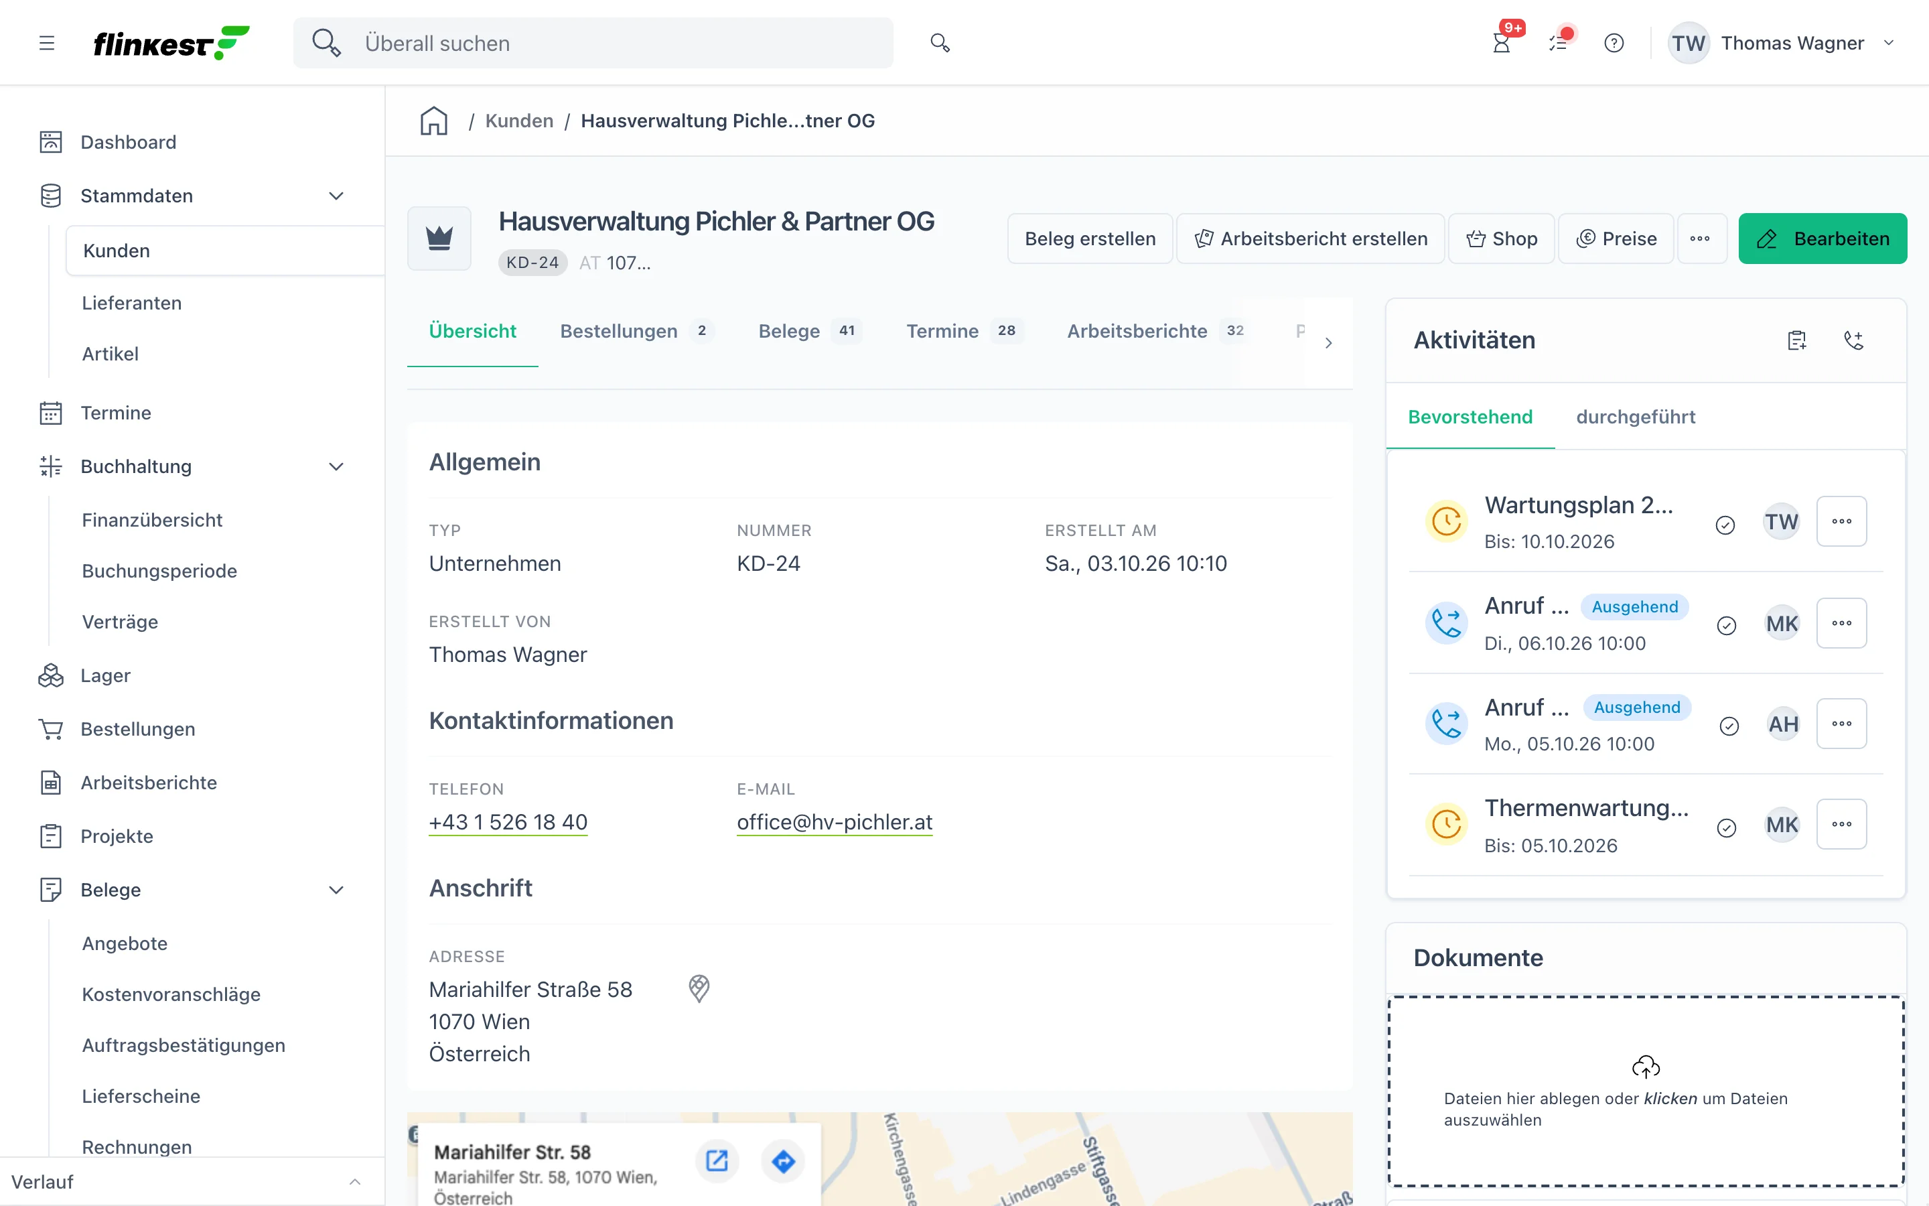Click the map pin icon beside address
The width and height of the screenshot is (1929, 1206).
(x=699, y=988)
